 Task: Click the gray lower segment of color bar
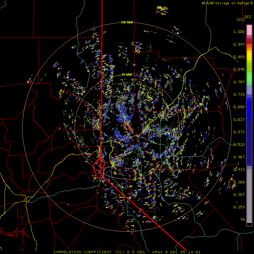[249, 196]
